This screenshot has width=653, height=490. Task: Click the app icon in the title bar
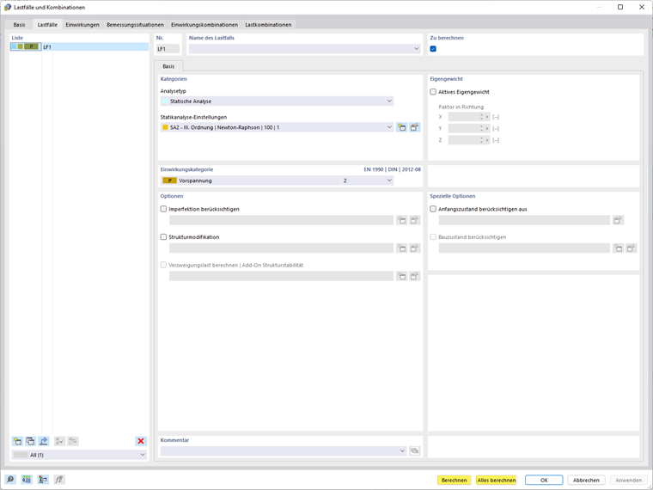(x=7, y=7)
